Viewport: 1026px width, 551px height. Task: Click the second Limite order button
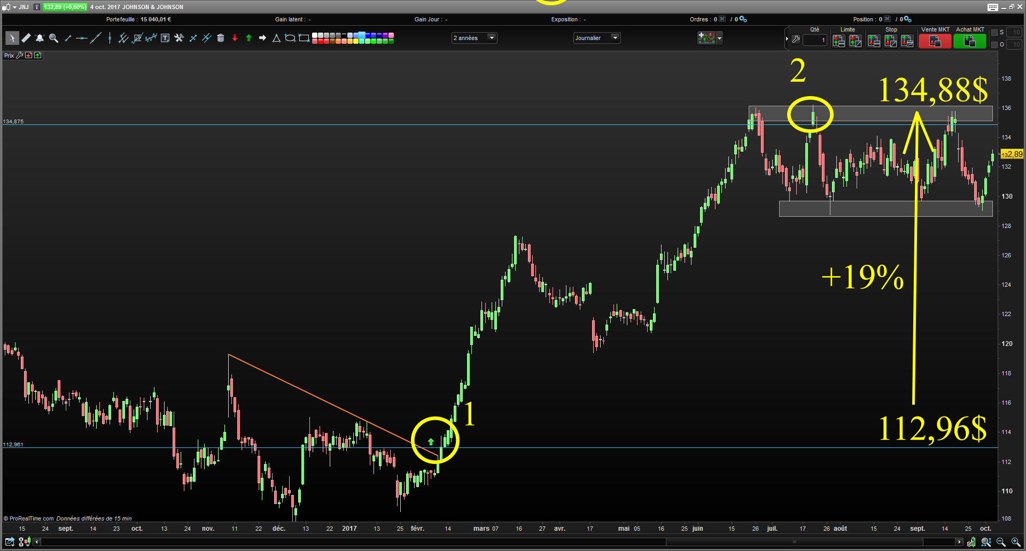click(x=856, y=41)
